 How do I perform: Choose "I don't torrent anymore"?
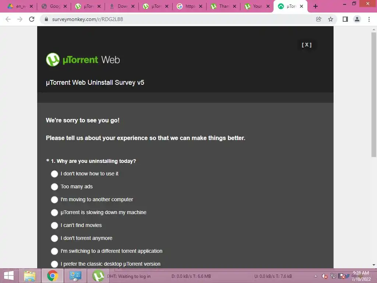54,238
